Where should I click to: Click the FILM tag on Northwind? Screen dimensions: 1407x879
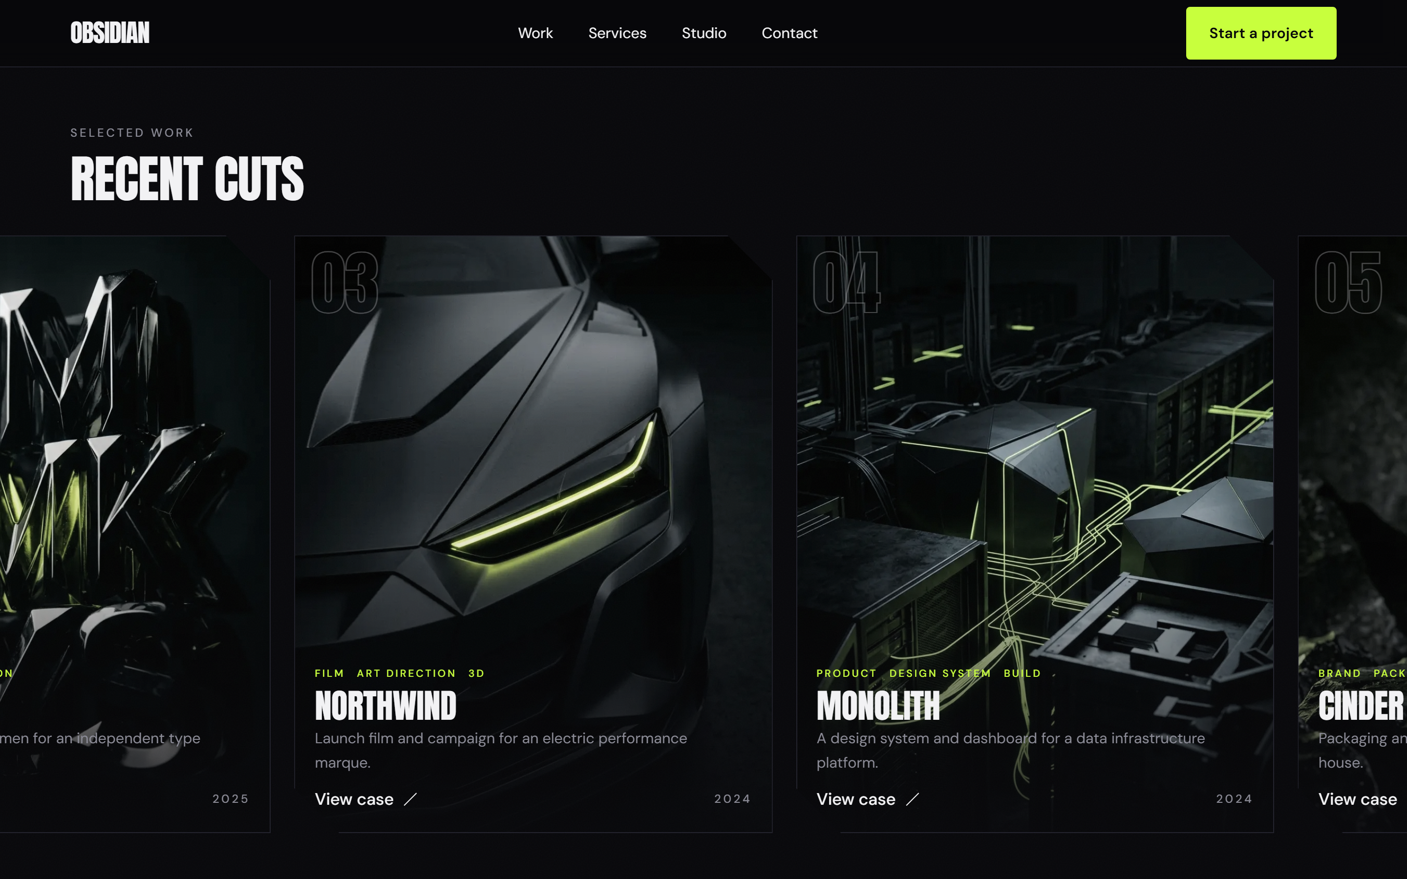tap(329, 673)
